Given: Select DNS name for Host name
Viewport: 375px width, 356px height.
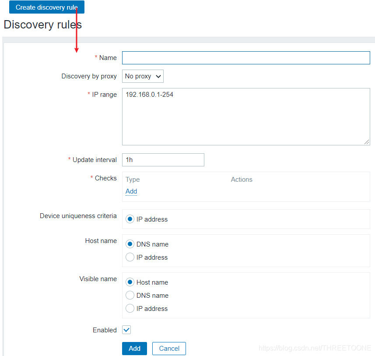Looking at the screenshot, I should pos(130,244).
